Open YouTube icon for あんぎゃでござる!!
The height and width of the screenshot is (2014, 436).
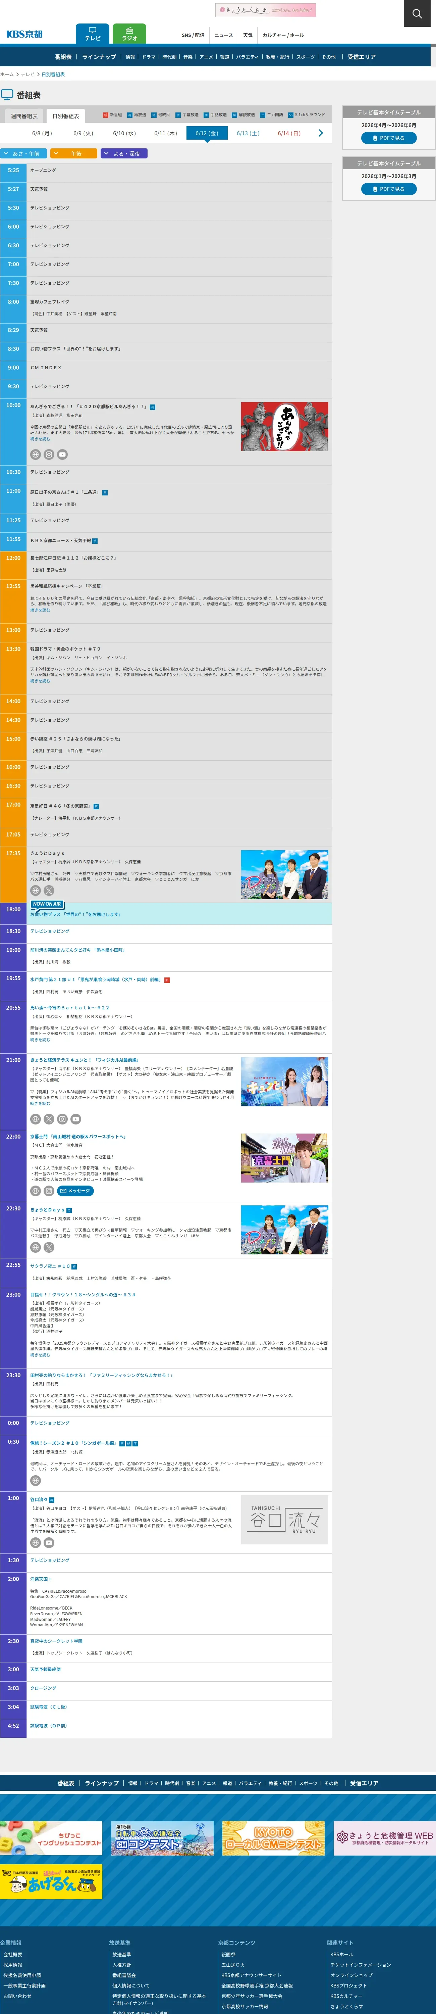click(62, 454)
